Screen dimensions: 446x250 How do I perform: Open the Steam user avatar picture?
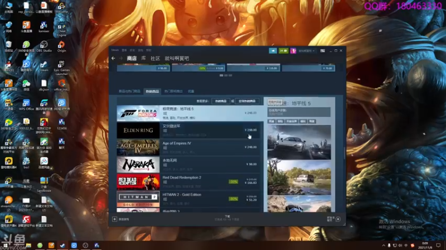tap(293, 51)
